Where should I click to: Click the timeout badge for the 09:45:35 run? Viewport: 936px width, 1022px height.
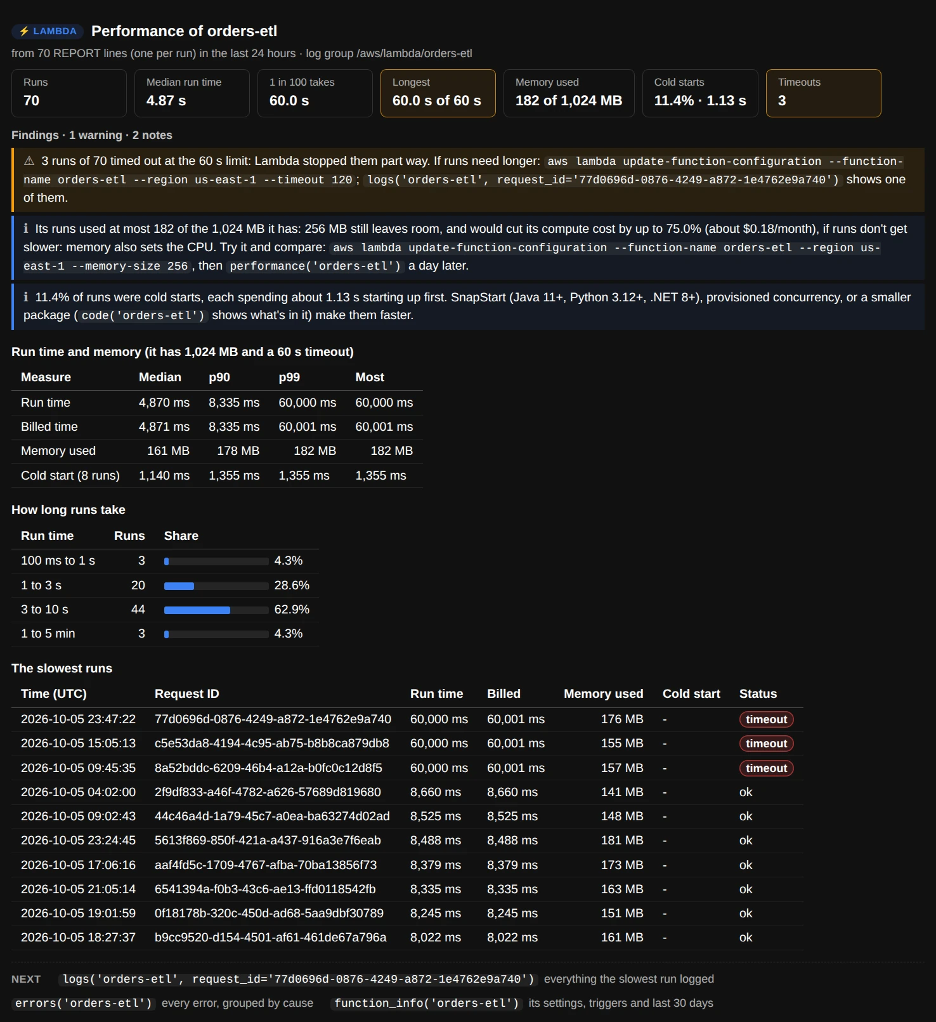point(766,768)
